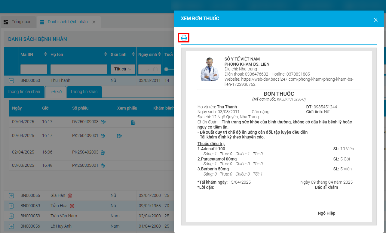Click the Ngày history column header
Viewport: 386px width, 233px height.
pos(17,108)
